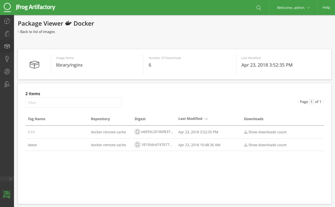
Task: Toggle Last Modified sort chevron
Action: 206,119
